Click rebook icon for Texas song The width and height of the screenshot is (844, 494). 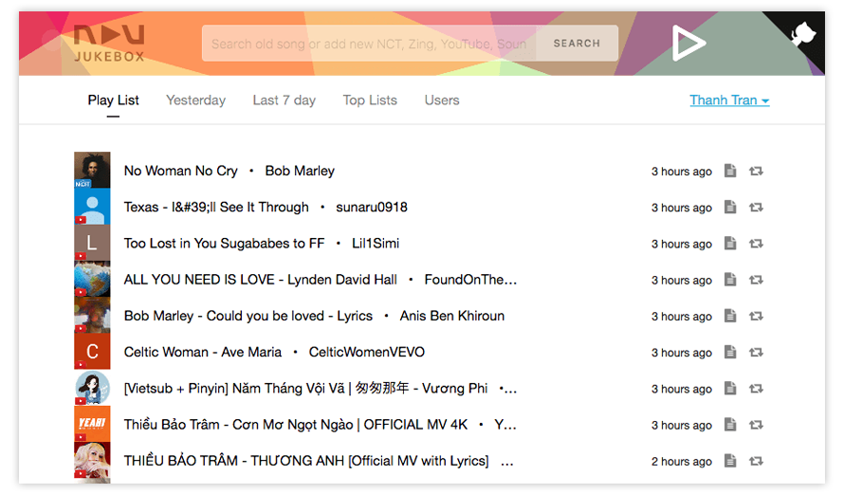[x=756, y=208]
